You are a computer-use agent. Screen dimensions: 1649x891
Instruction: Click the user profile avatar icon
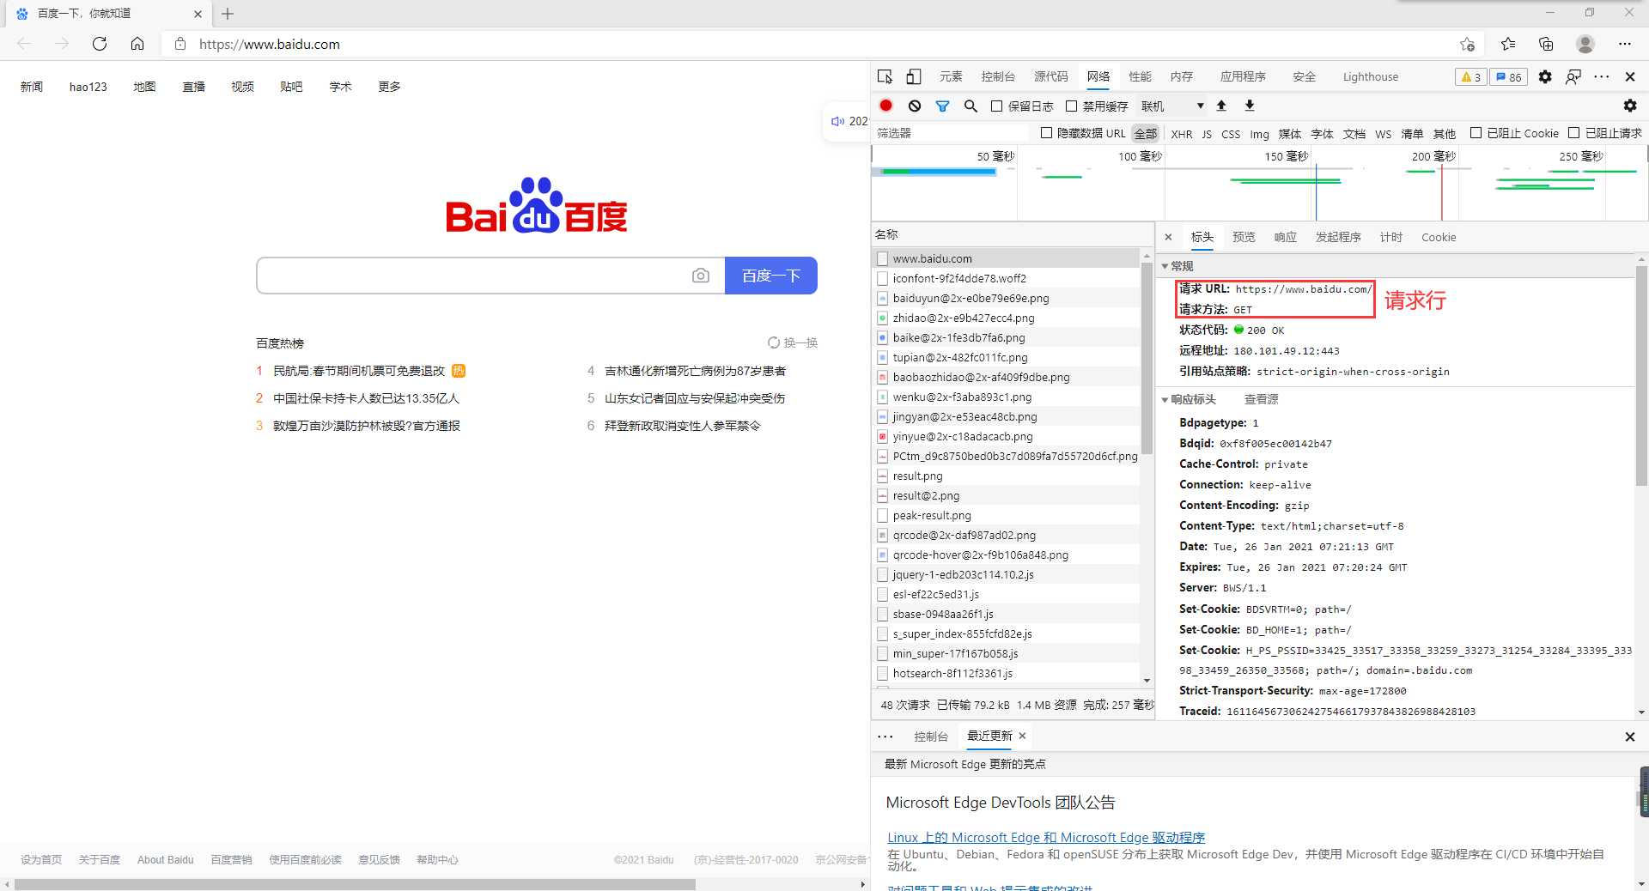pyautogui.click(x=1585, y=44)
